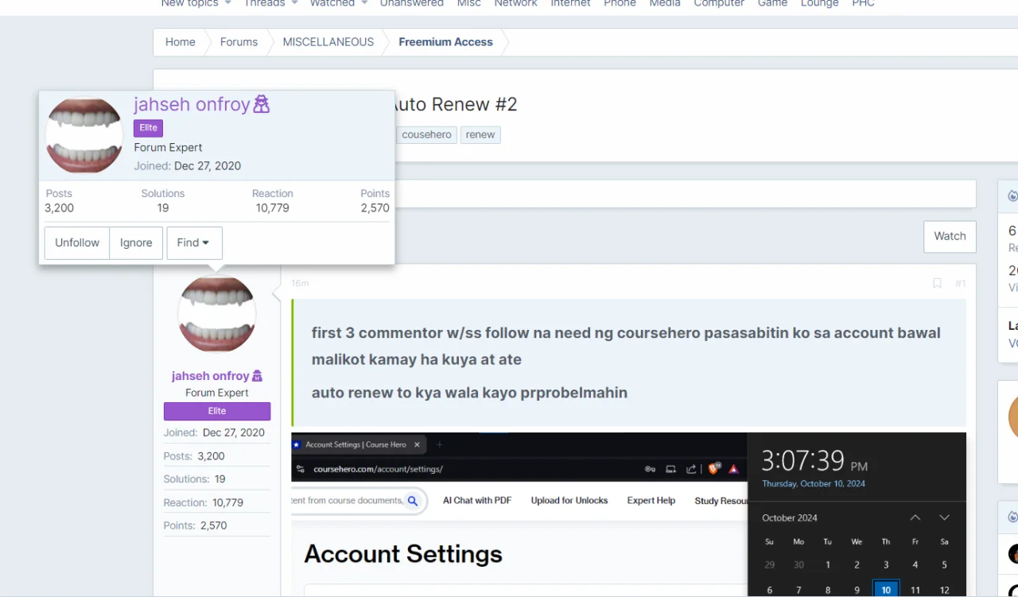
Task: Click the Ignore button
Action: pos(136,242)
